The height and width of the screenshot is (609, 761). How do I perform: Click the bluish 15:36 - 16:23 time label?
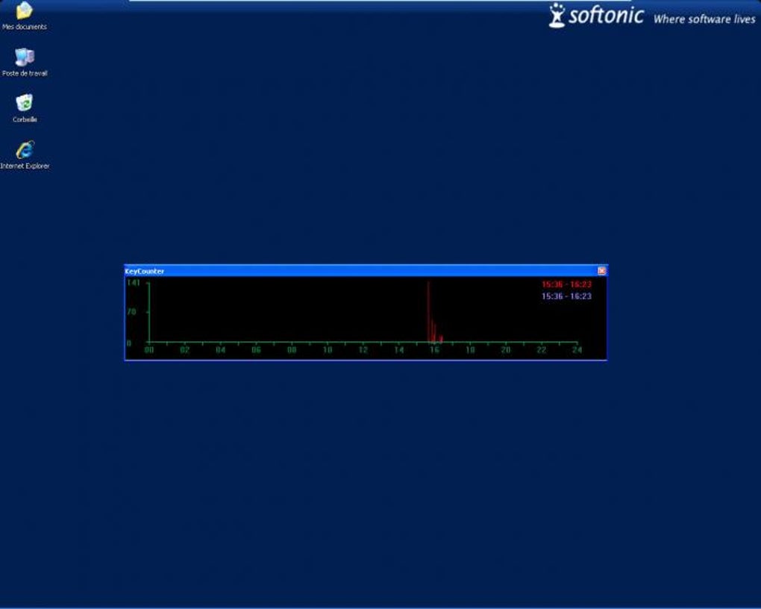point(566,296)
